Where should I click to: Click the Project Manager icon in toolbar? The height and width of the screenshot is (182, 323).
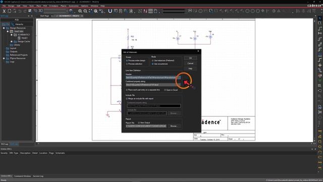coord(156,11)
